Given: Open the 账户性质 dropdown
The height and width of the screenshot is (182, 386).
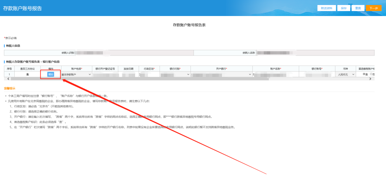Looking at the screenshot, I should point(76,74).
